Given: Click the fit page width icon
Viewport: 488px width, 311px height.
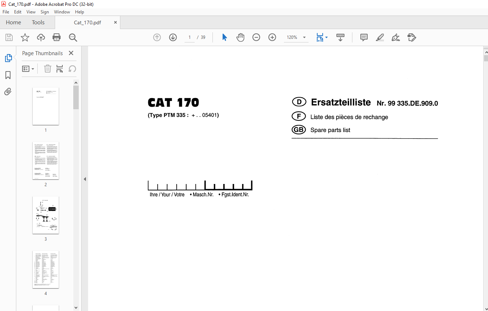Looking at the screenshot, I should click(319, 37).
